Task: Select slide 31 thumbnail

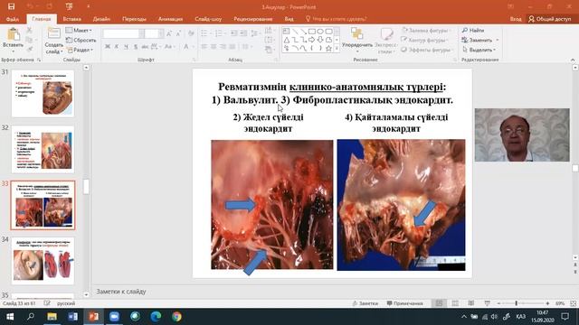Action: tap(43, 94)
